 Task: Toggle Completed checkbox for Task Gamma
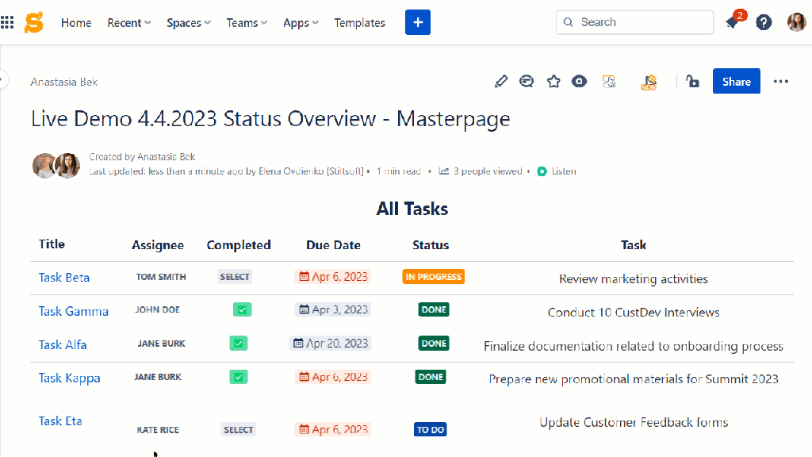243,310
